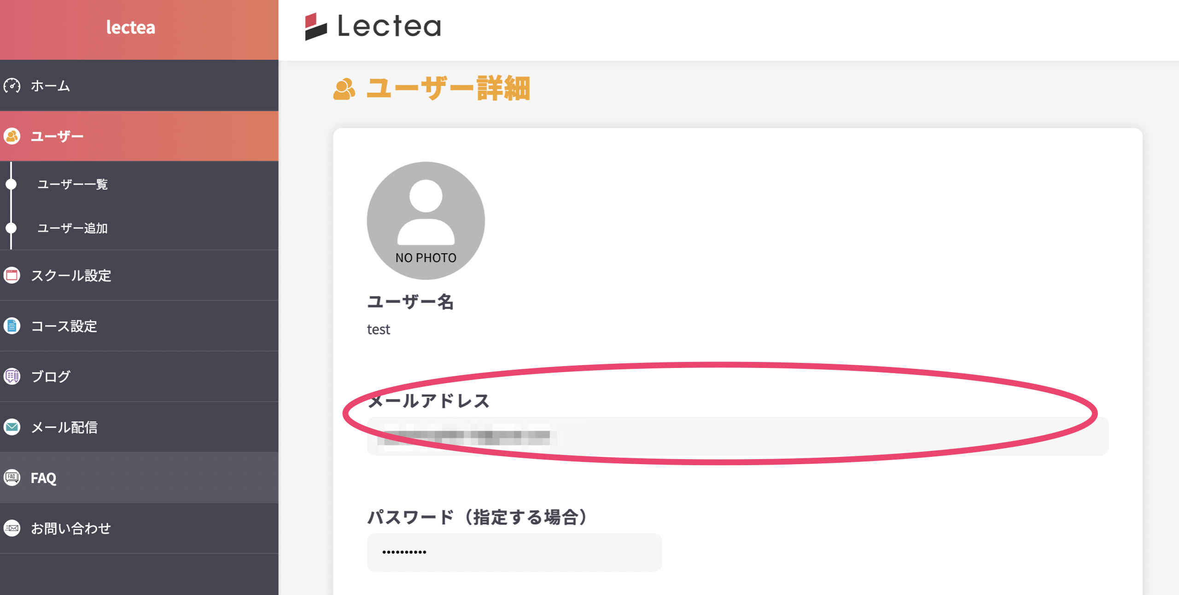
Task: Click the lectea sidebar title
Action: tap(130, 28)
